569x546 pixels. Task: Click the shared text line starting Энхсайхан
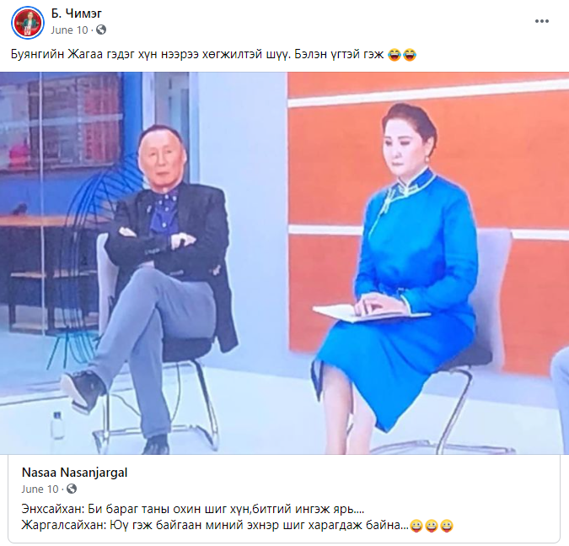[x=193, y=509]
